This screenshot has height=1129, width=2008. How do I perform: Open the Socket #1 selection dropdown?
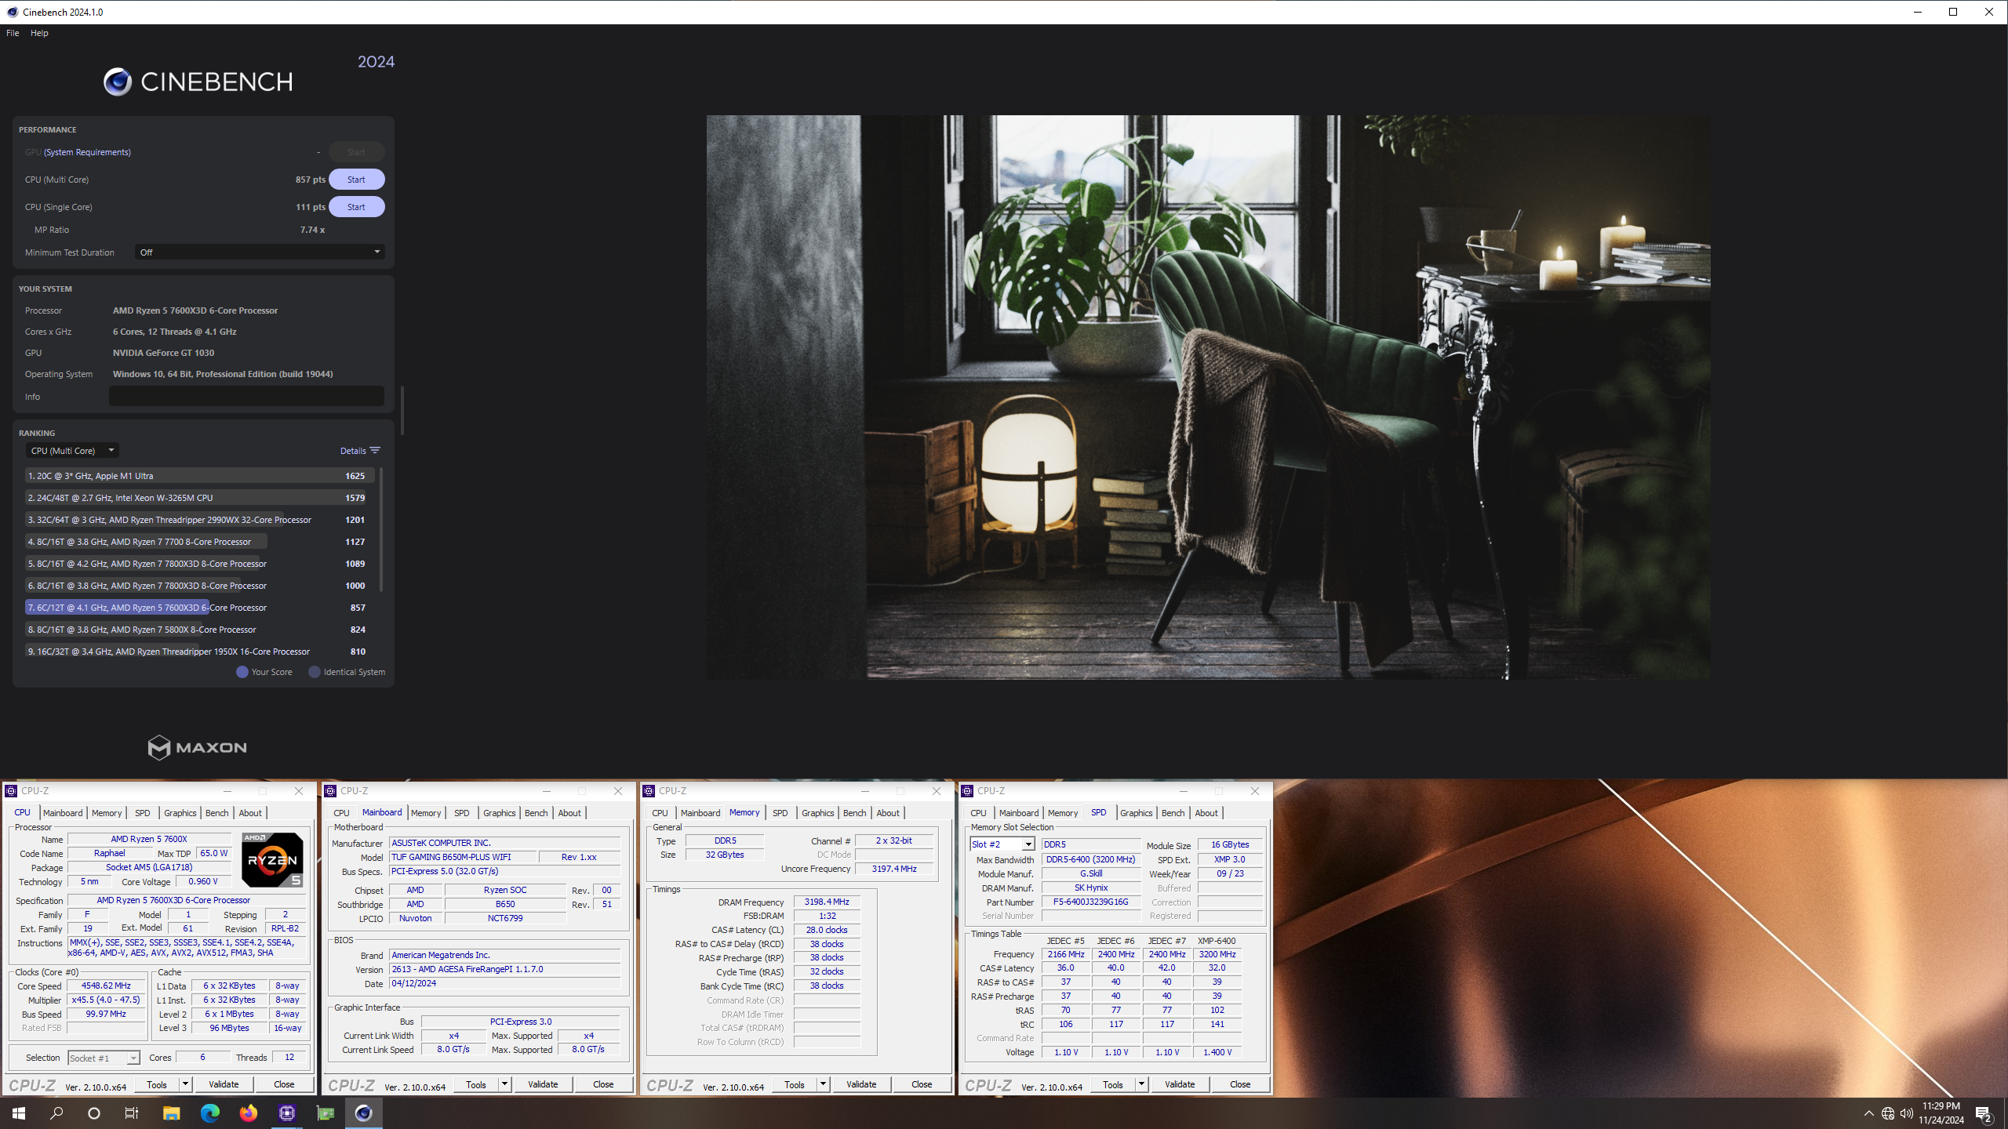[104, 1058]
